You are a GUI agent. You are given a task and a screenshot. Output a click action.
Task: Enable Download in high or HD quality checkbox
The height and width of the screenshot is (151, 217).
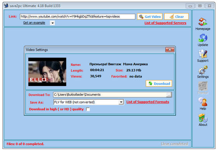coord(88,109)
